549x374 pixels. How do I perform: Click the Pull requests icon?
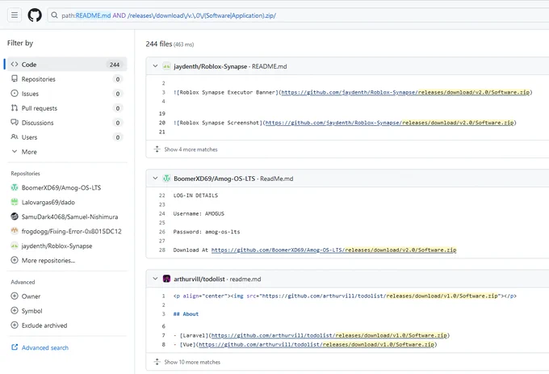coord(15,108)
